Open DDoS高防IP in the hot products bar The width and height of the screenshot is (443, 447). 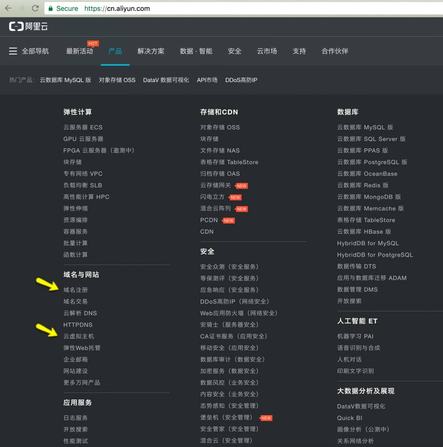(241, 80)
